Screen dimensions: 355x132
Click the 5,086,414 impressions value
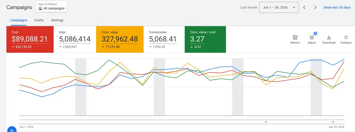click(x=75, y=39)
